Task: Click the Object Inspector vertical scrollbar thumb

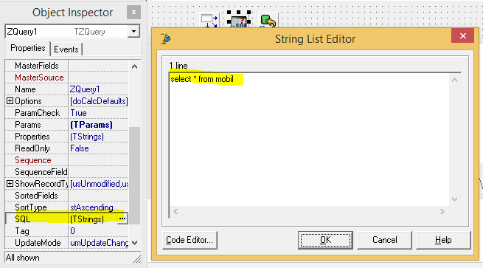Action: [135, 175]
